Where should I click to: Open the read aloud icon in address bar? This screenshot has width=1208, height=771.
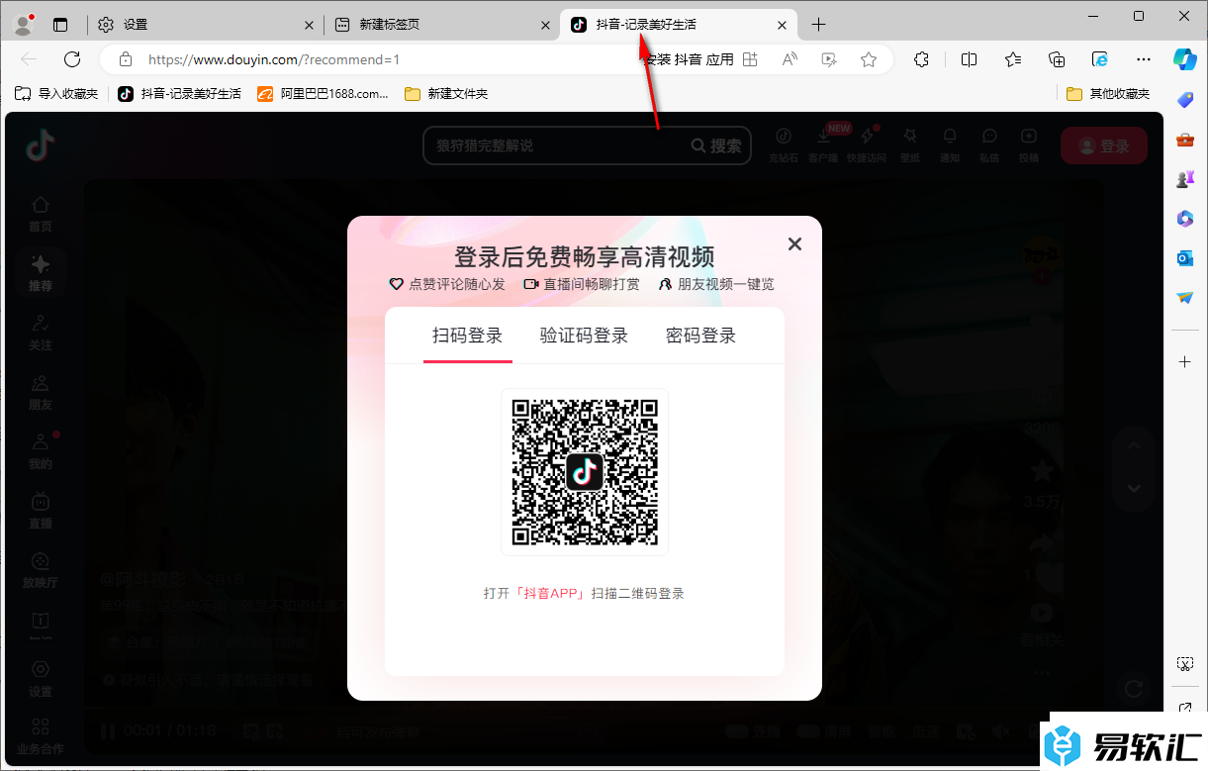790,59
